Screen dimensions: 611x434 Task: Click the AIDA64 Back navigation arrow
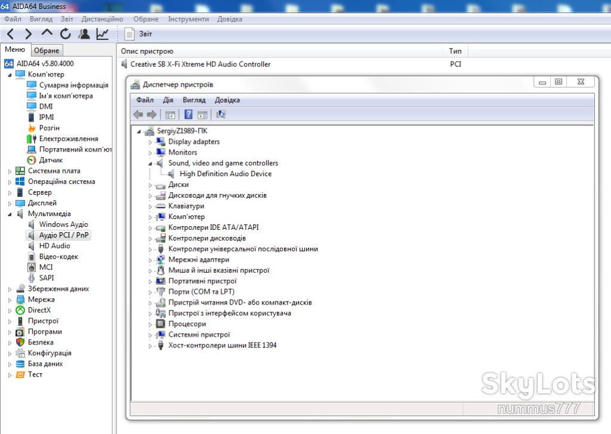tap(11, 34)
